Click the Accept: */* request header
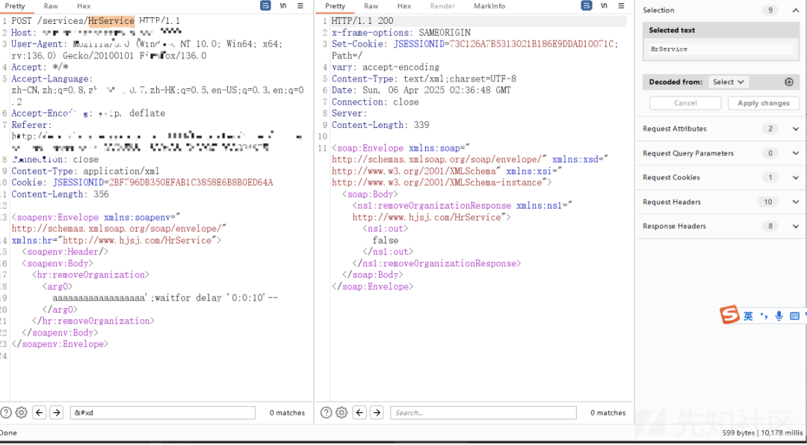 coord(40,67)
